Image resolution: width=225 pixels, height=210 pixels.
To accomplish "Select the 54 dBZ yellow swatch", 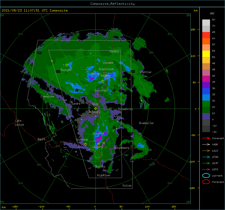I will [x=206, y=54].
